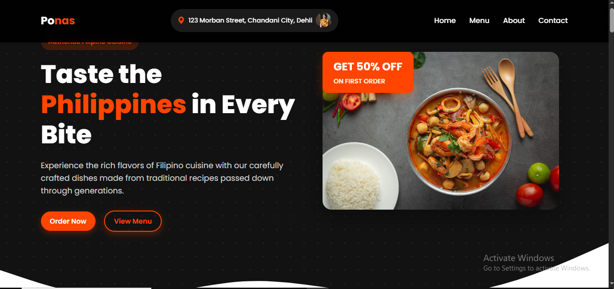Go to the Home nav item
Screen dimensions: 614x289
coord(445,20)
